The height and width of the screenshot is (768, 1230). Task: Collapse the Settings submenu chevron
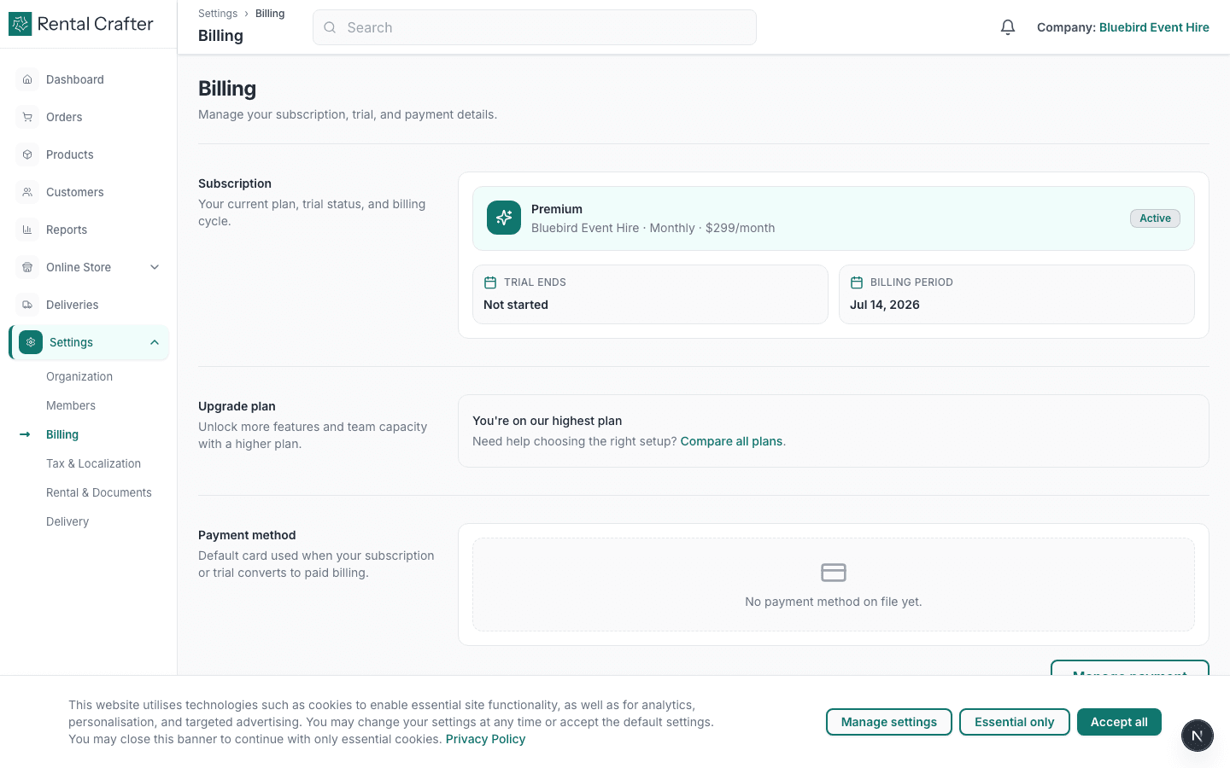155,342
